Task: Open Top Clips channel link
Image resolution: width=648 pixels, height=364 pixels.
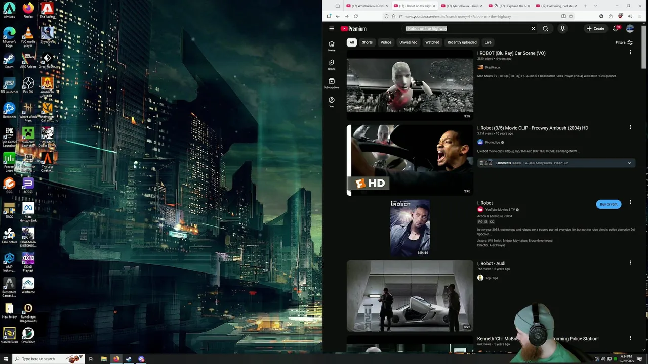Action: [492, 278]
